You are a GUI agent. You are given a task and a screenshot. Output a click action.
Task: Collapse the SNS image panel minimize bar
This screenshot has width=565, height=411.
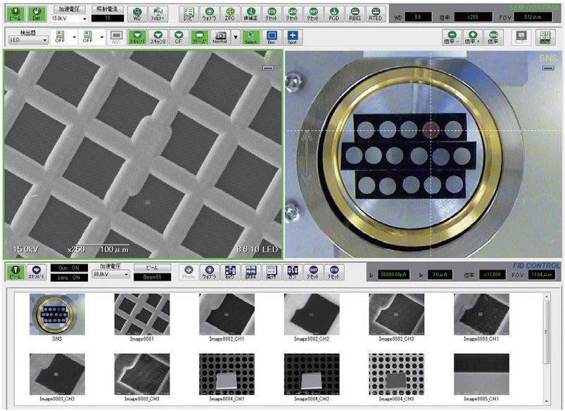coord(548,67)
